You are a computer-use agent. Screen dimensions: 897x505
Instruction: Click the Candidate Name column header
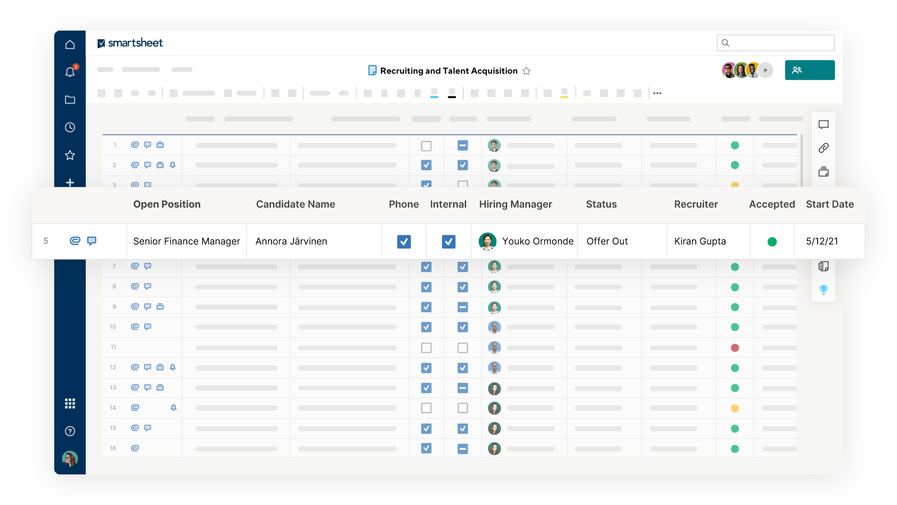pos(295,204)
